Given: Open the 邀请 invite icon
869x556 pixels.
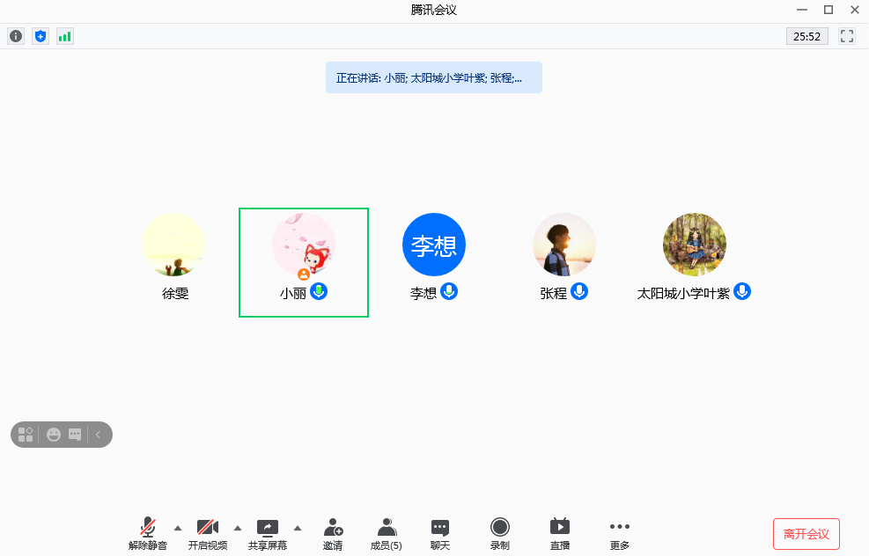Looking at the screenshot, I should (x=333, y=534).
